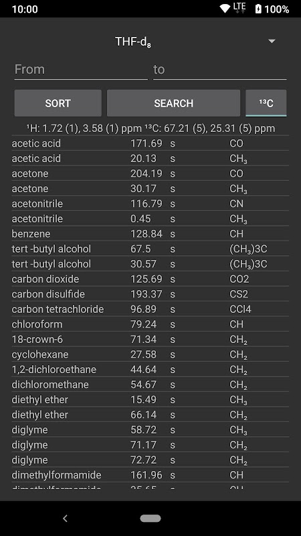The height and width of the screenshot is (536, 301).
Task: Select the carbon disulfide 193.37 row
Action: (x=150, y=294)
